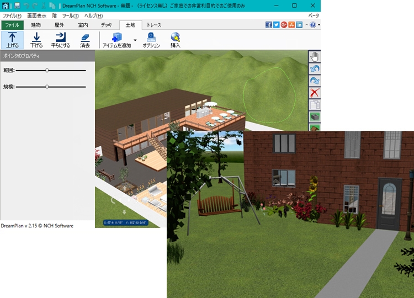The height and width of the screenshot is (298, 414).
Task: Click the copy documents icon in side toolbar
Action: (315, 105)
